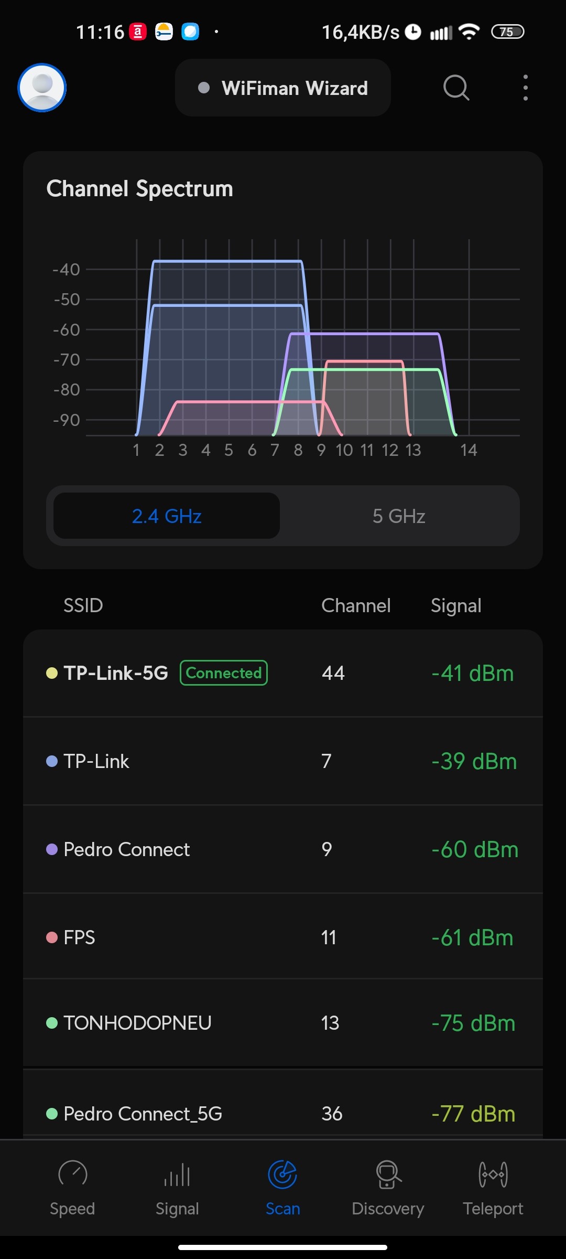Open the Pedro Connect network entry
Image resolution: width=566 pixels, height=1259 pixels.
click(x=283, y=849)
